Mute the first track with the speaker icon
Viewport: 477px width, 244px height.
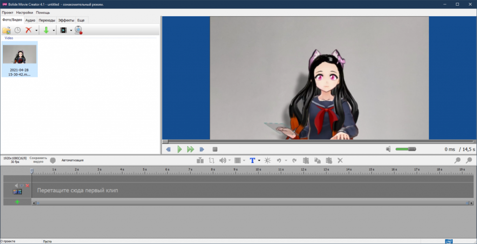[x=16, y=186]
